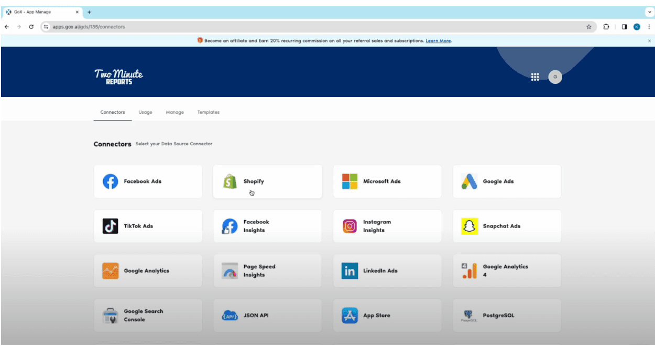The height and width of the screenshot is (346, 655).
Task: Choose the PostgreSQL connector card
Action: pos(507,316)
